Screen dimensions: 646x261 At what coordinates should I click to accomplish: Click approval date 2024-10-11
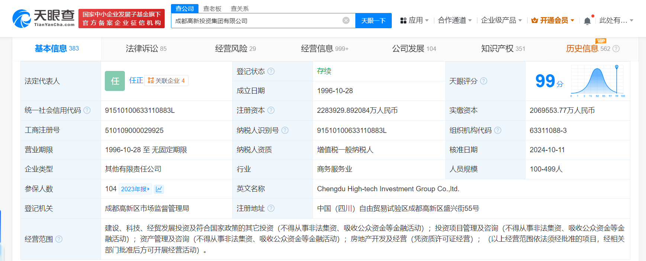[x=547, y=150]
